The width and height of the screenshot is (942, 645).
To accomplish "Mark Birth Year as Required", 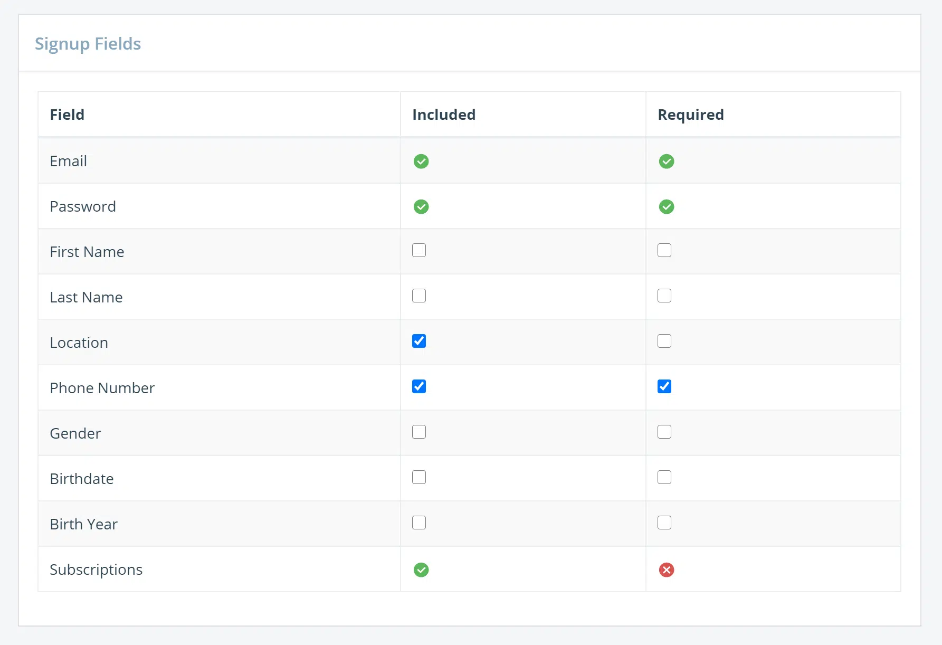I will click(x=664, y=523).
